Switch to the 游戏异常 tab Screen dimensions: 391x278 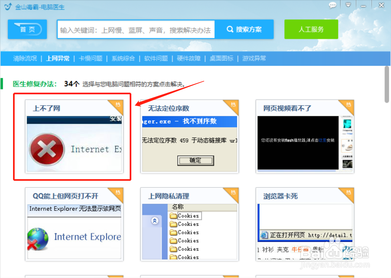click(254, 59)
